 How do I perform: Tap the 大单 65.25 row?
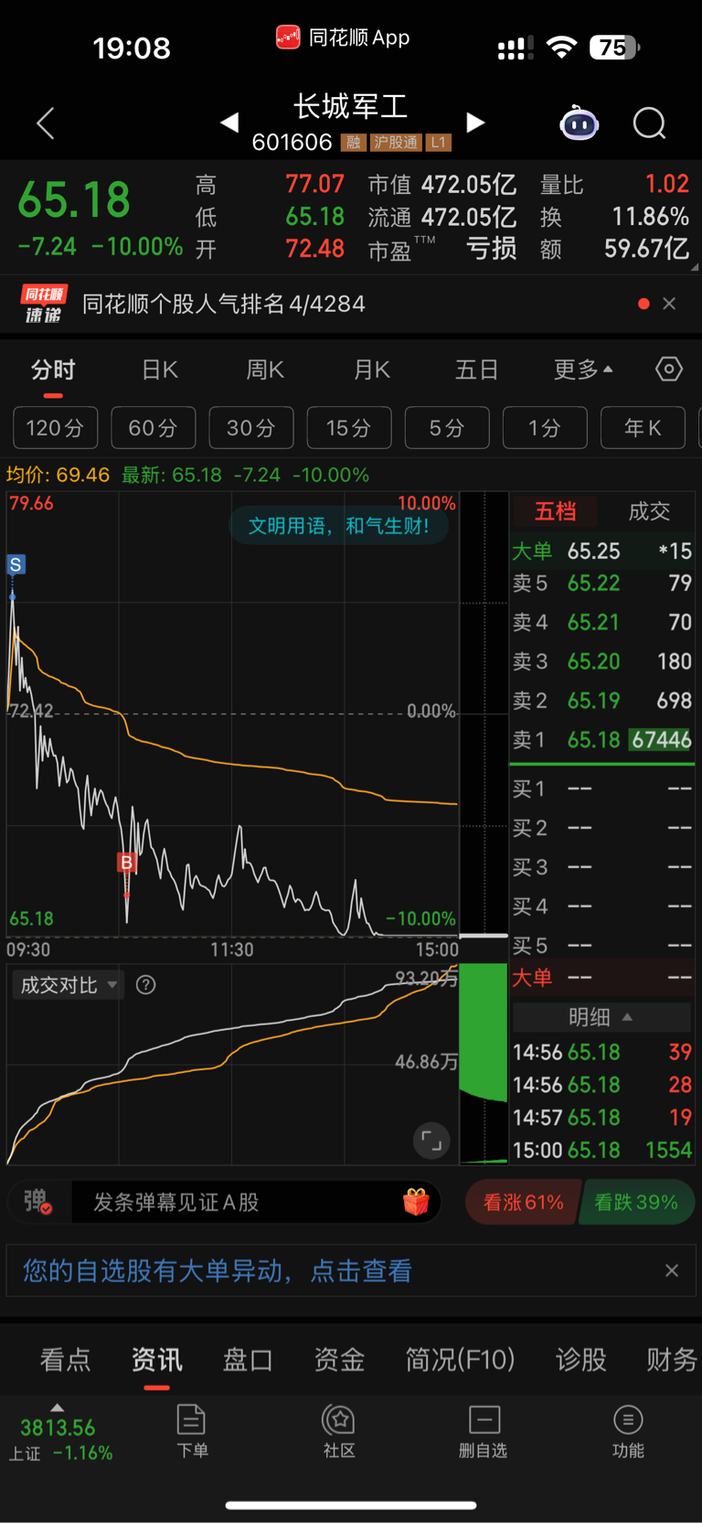[x=601, y=551]
